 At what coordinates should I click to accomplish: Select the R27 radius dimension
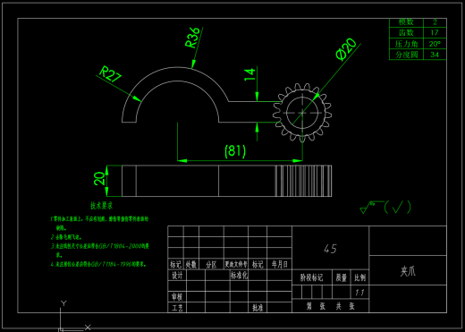coord(110,74)
